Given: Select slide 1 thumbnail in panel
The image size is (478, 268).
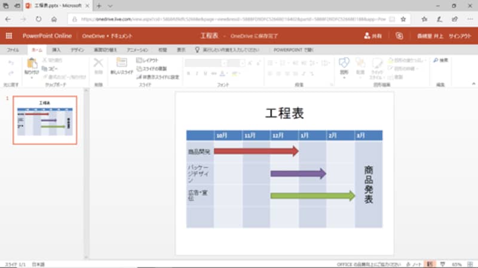Looking at the screenshot, I should point(45,119).
